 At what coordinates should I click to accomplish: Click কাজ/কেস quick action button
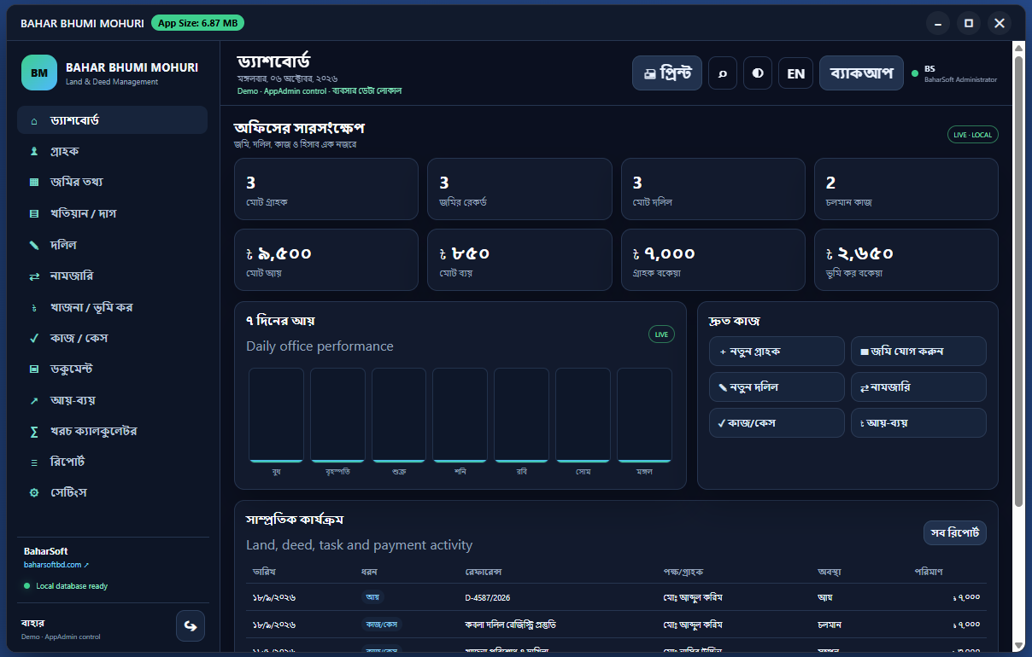777,422
